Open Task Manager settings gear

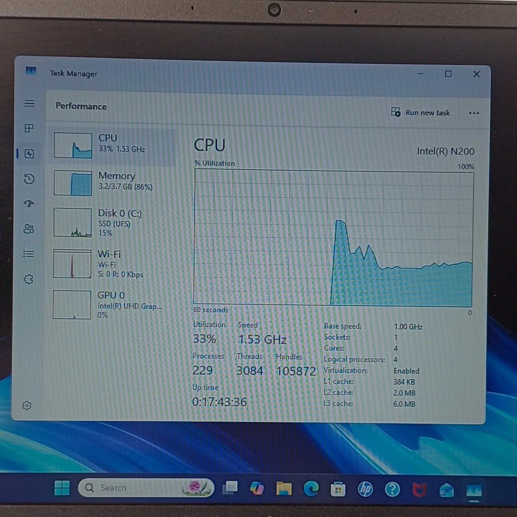pyautogui.click(x=27, y=405)
